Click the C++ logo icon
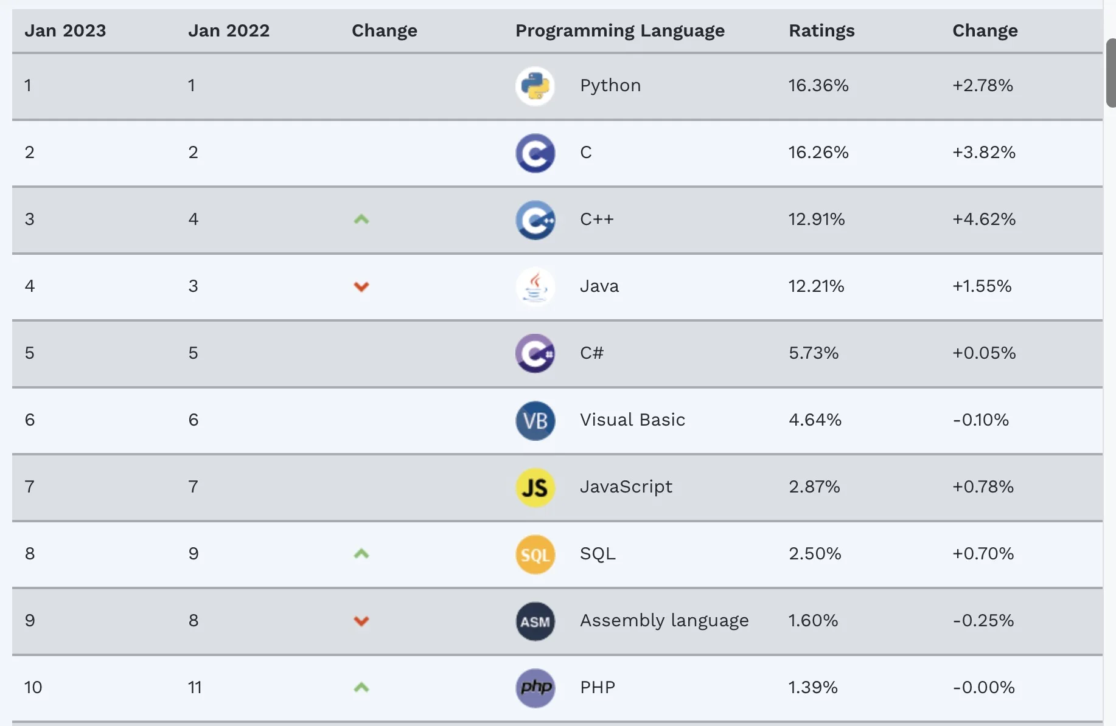Image resolution: width=1116 pixels, height=726 pixels. (x=535, y=220)
